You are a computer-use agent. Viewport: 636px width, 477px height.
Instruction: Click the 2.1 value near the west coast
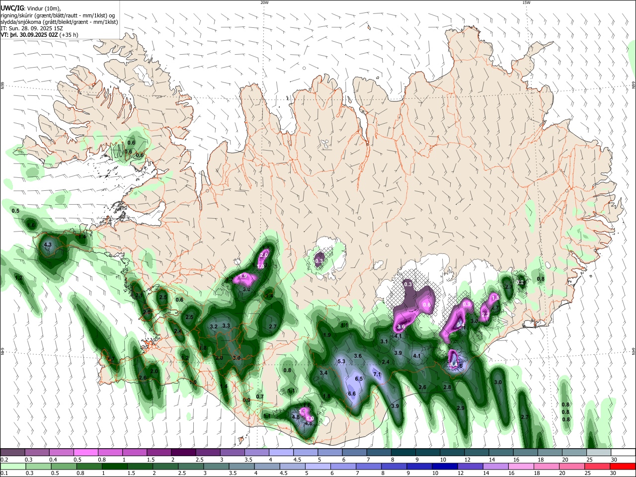pyautogui.click(x=139, y=295)
